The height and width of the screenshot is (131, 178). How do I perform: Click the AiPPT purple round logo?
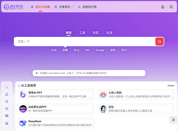[23, 109]
